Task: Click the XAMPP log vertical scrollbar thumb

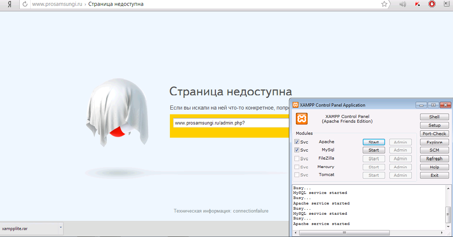Action: coord(448,215)
